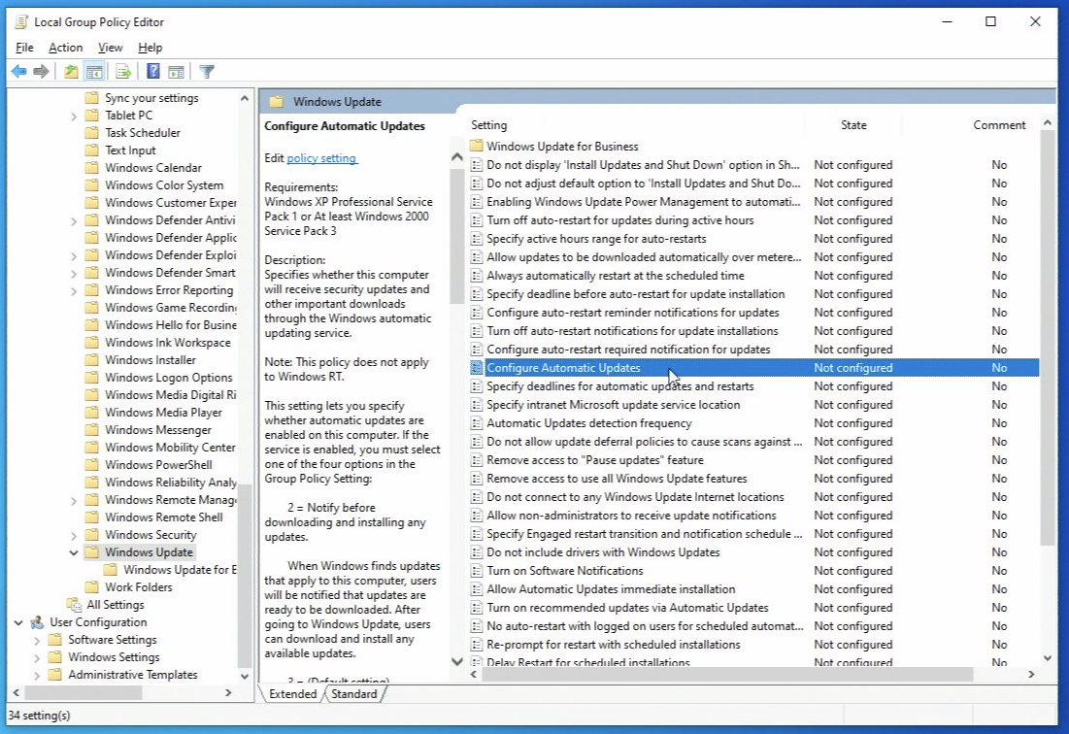Expand the Windows Remote Management node

(x=74, y=501)
